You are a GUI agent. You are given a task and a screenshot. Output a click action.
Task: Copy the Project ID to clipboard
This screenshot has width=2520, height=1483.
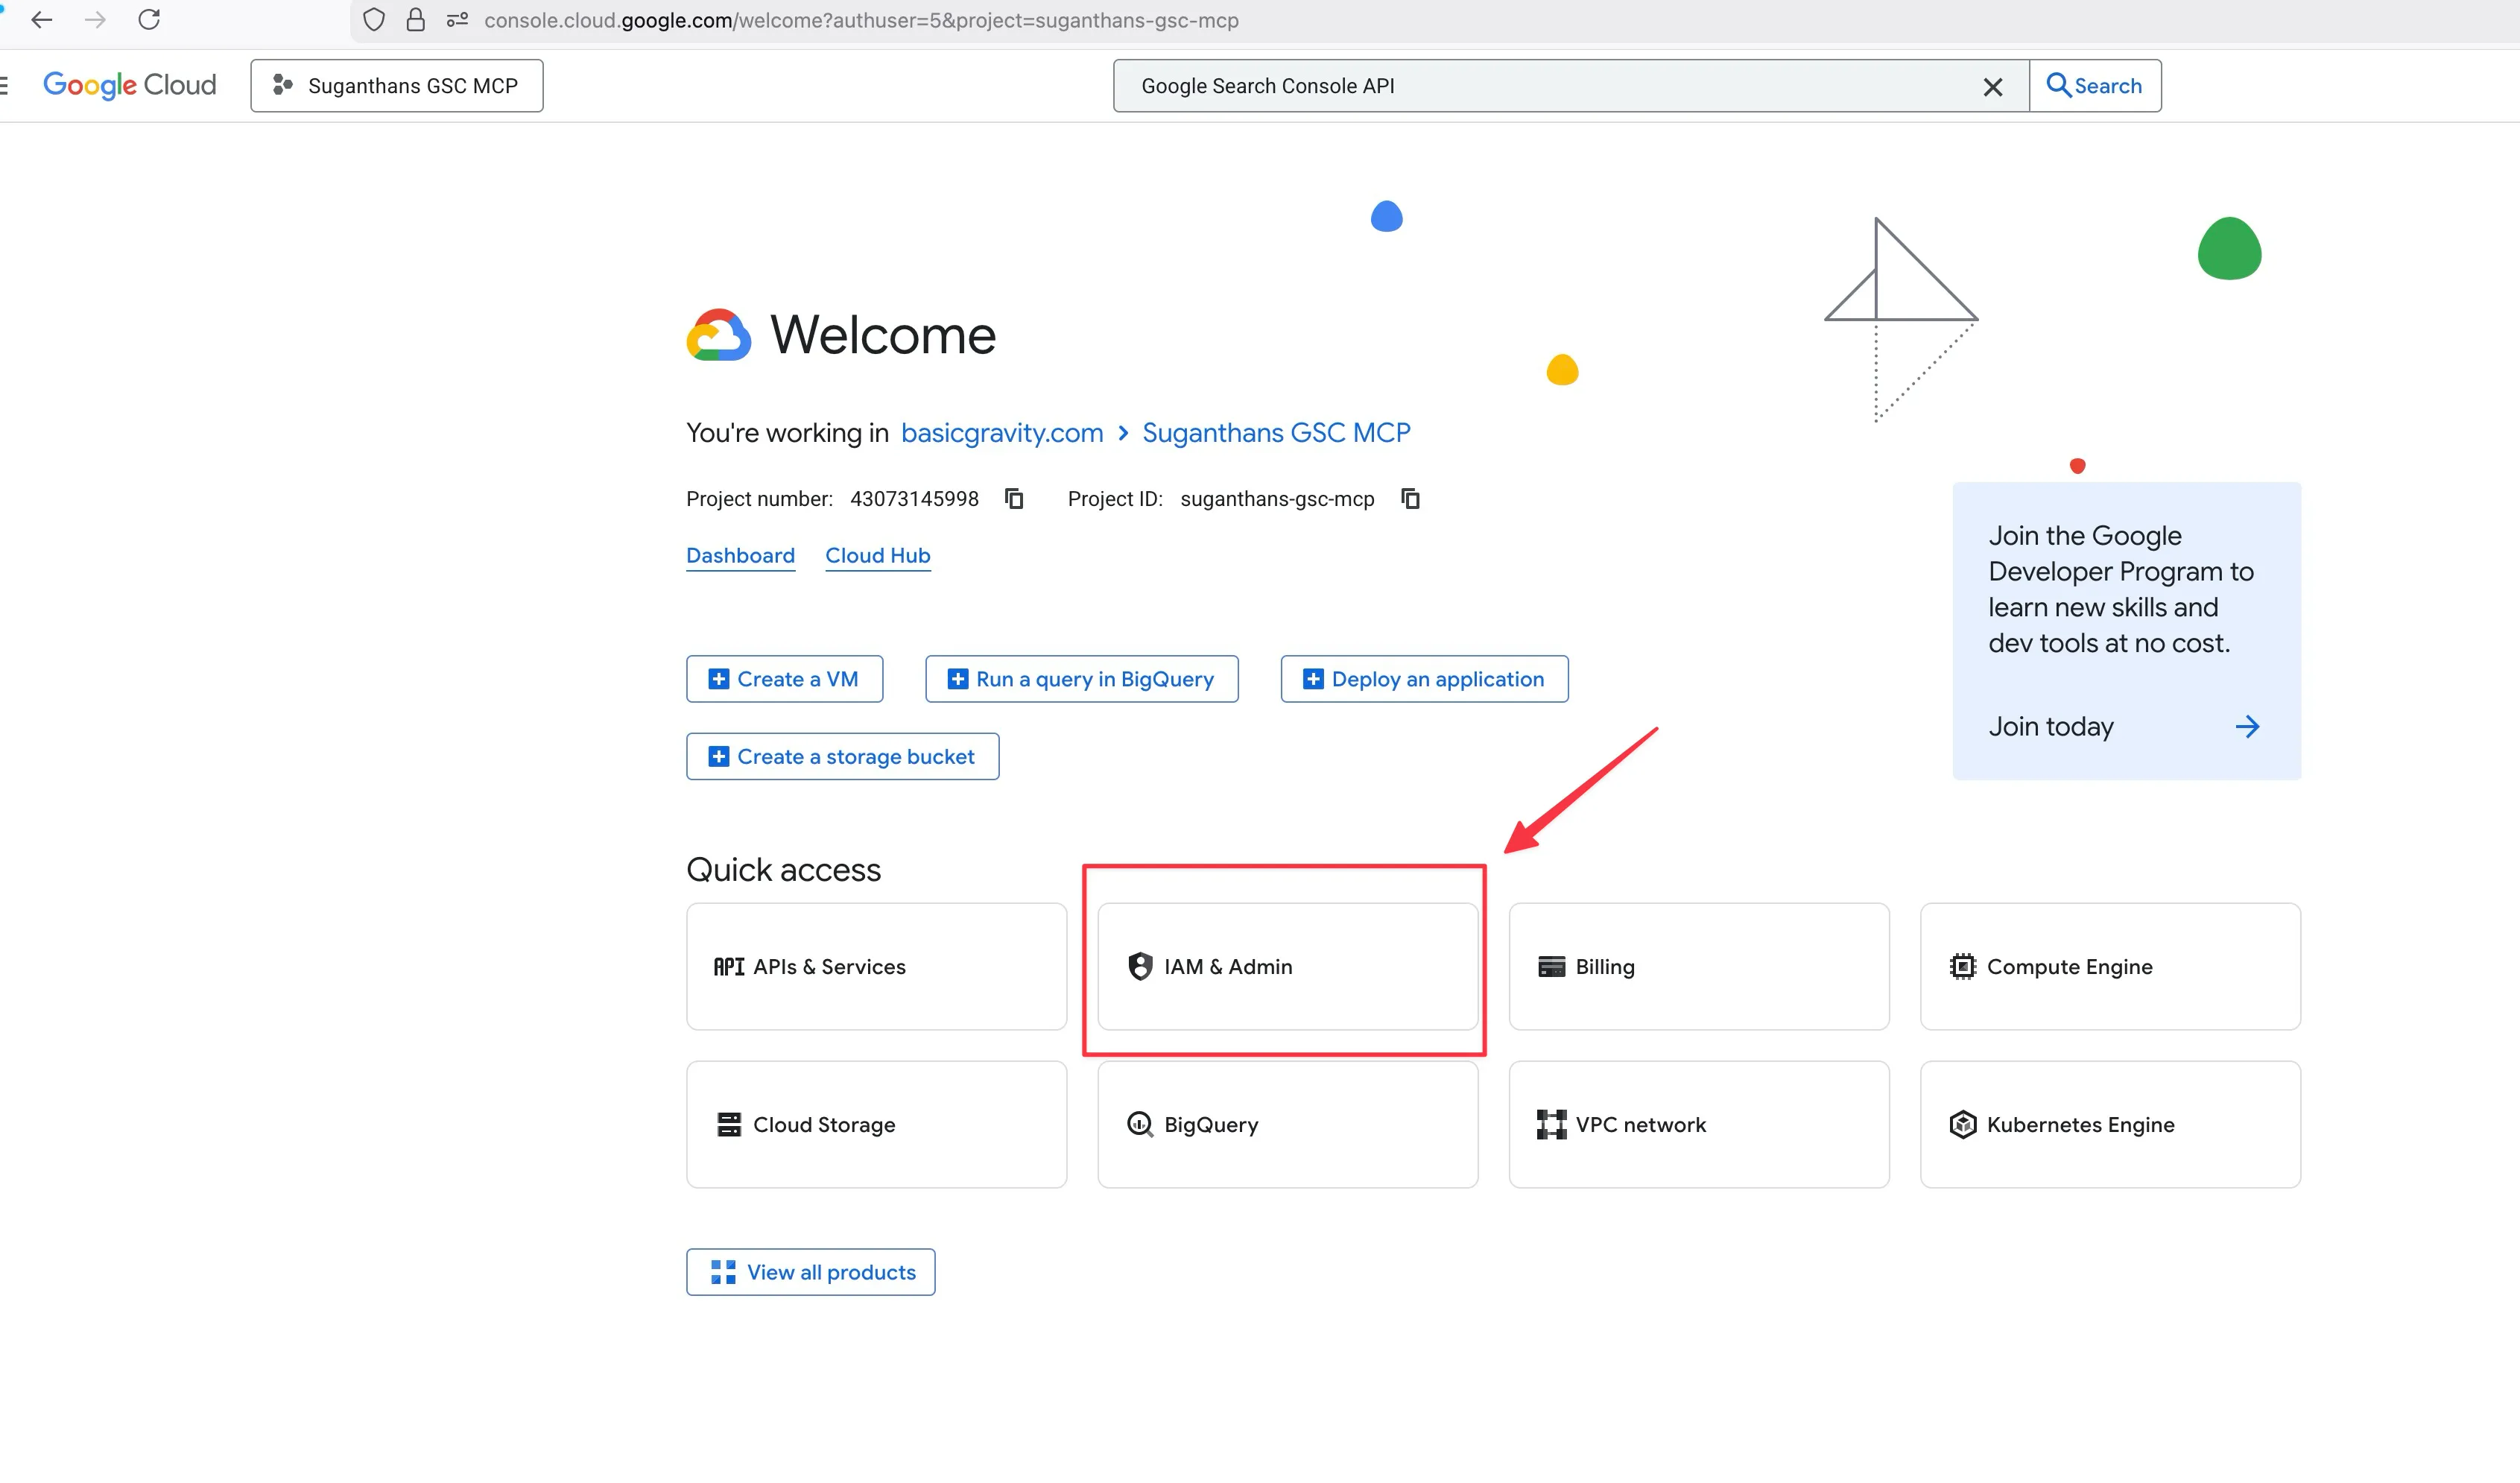[1410, 498]
